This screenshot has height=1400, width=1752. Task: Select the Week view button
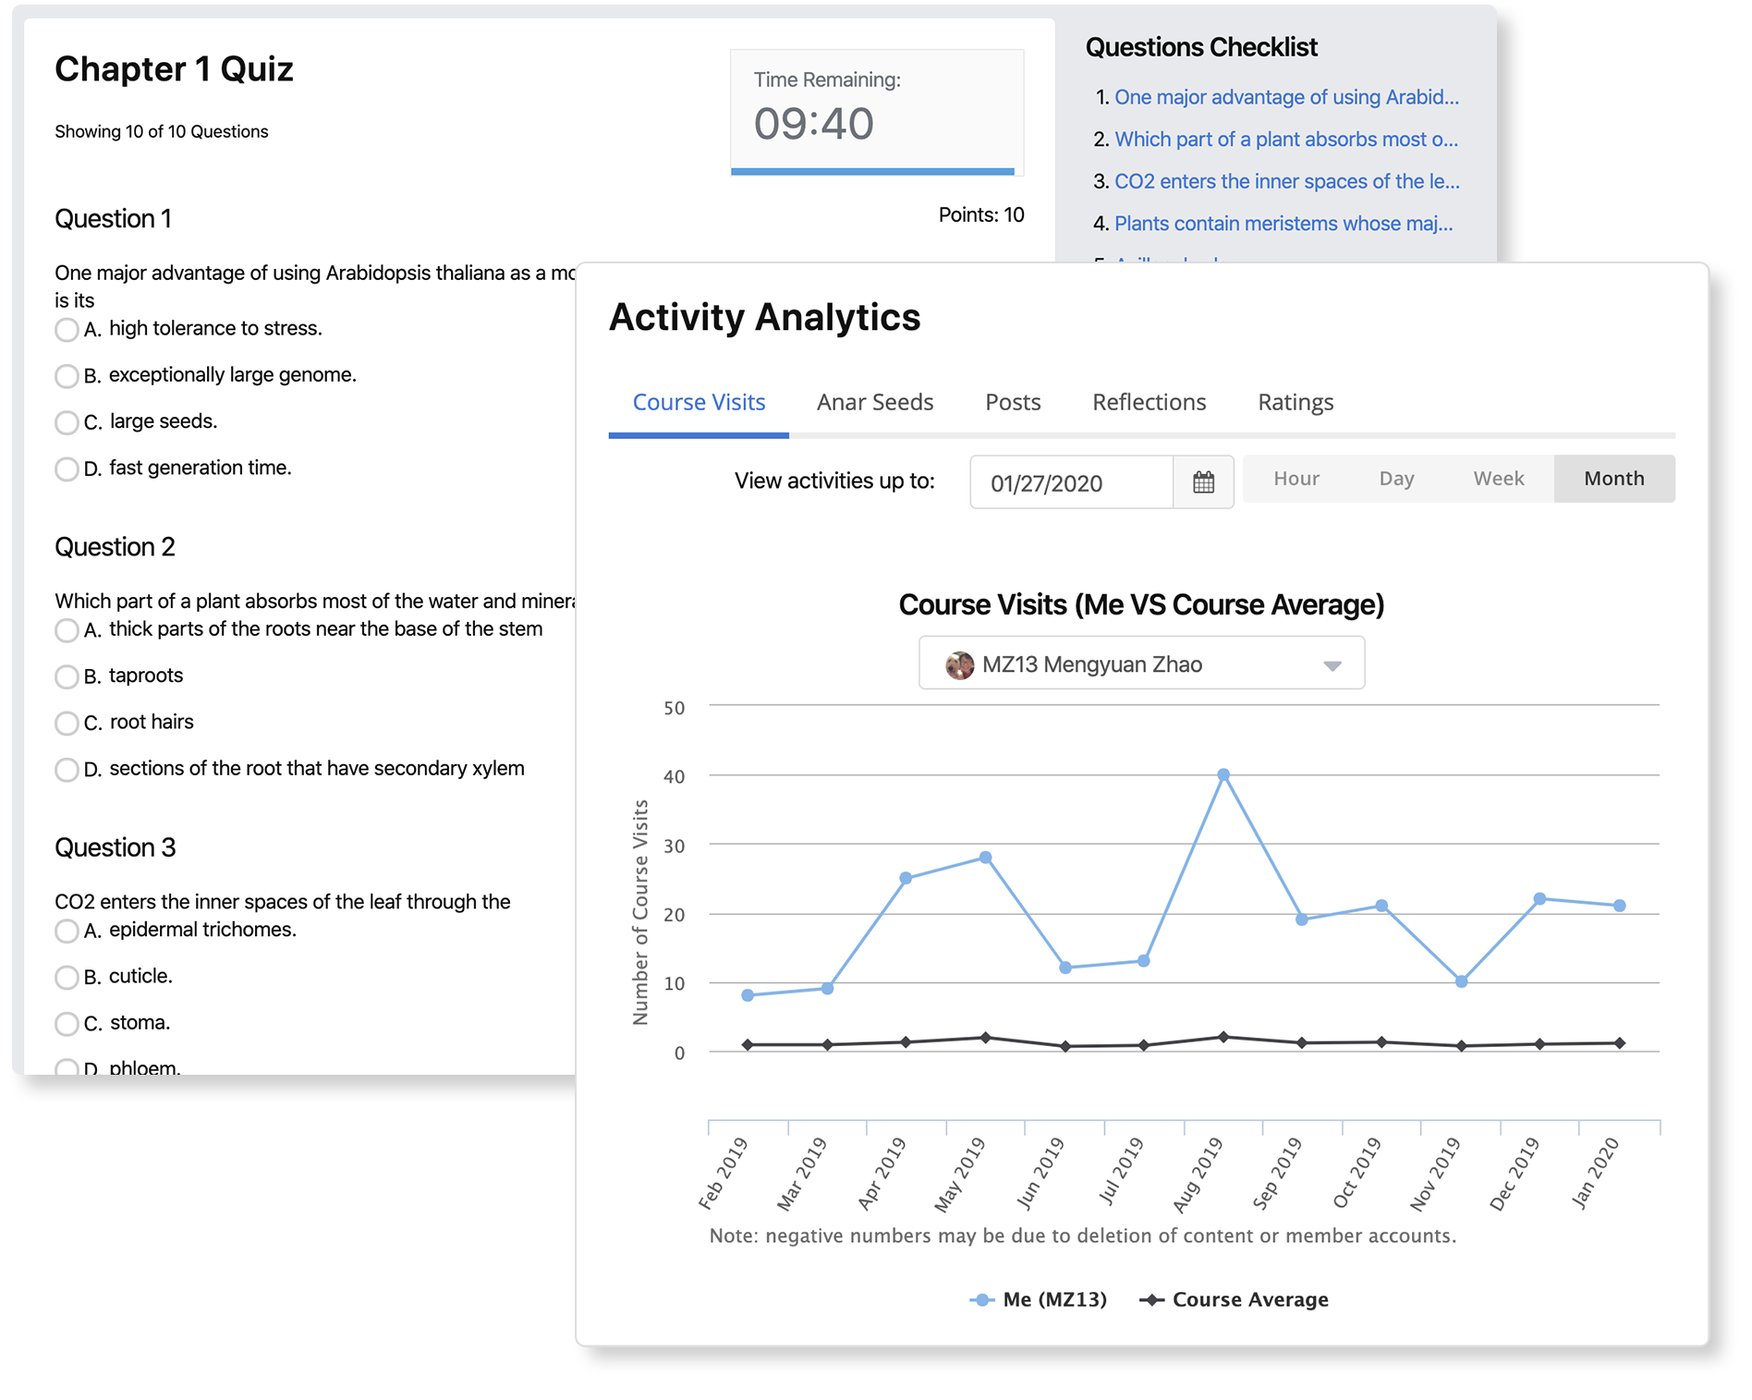1498,479
